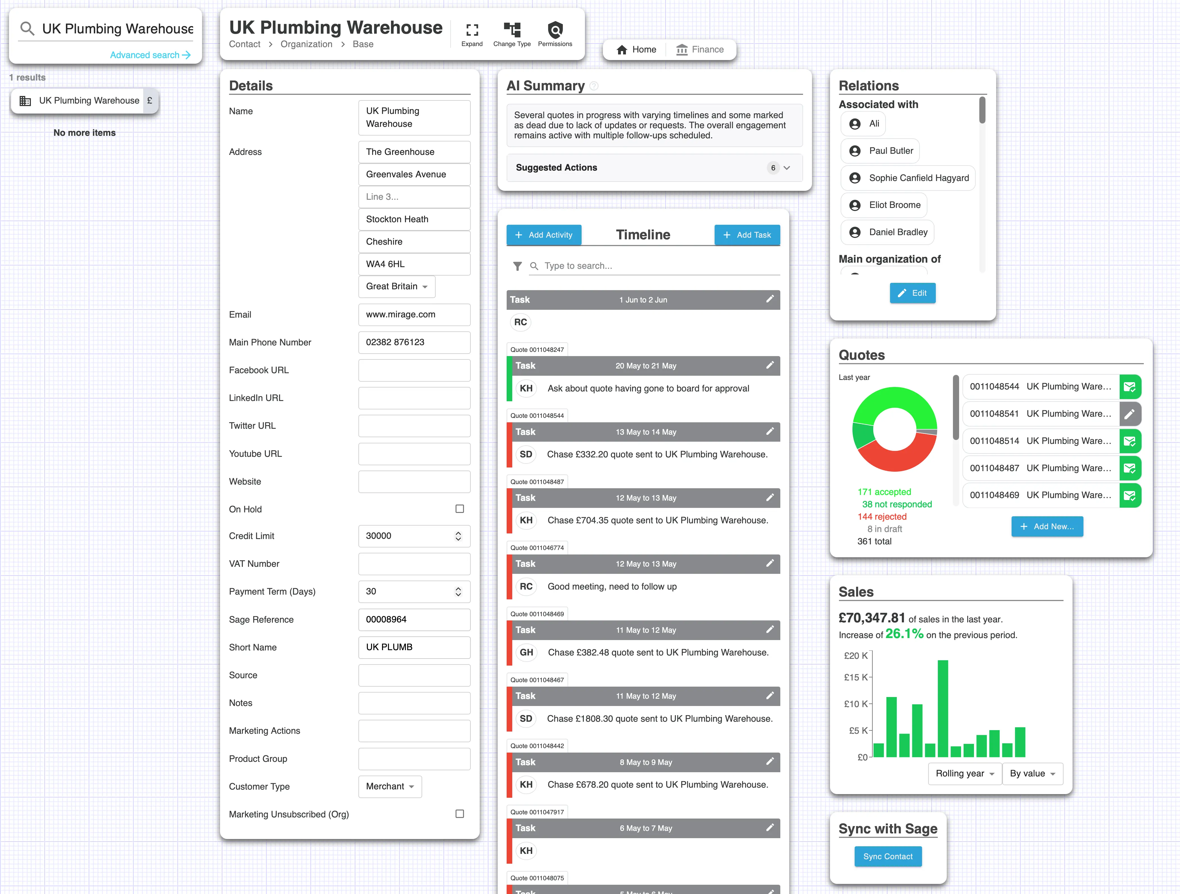Click accepted status icon for quote 0011048544
Viewport: 1180px width, 894px height.
pyautogui.click(x=1130, y=387)
